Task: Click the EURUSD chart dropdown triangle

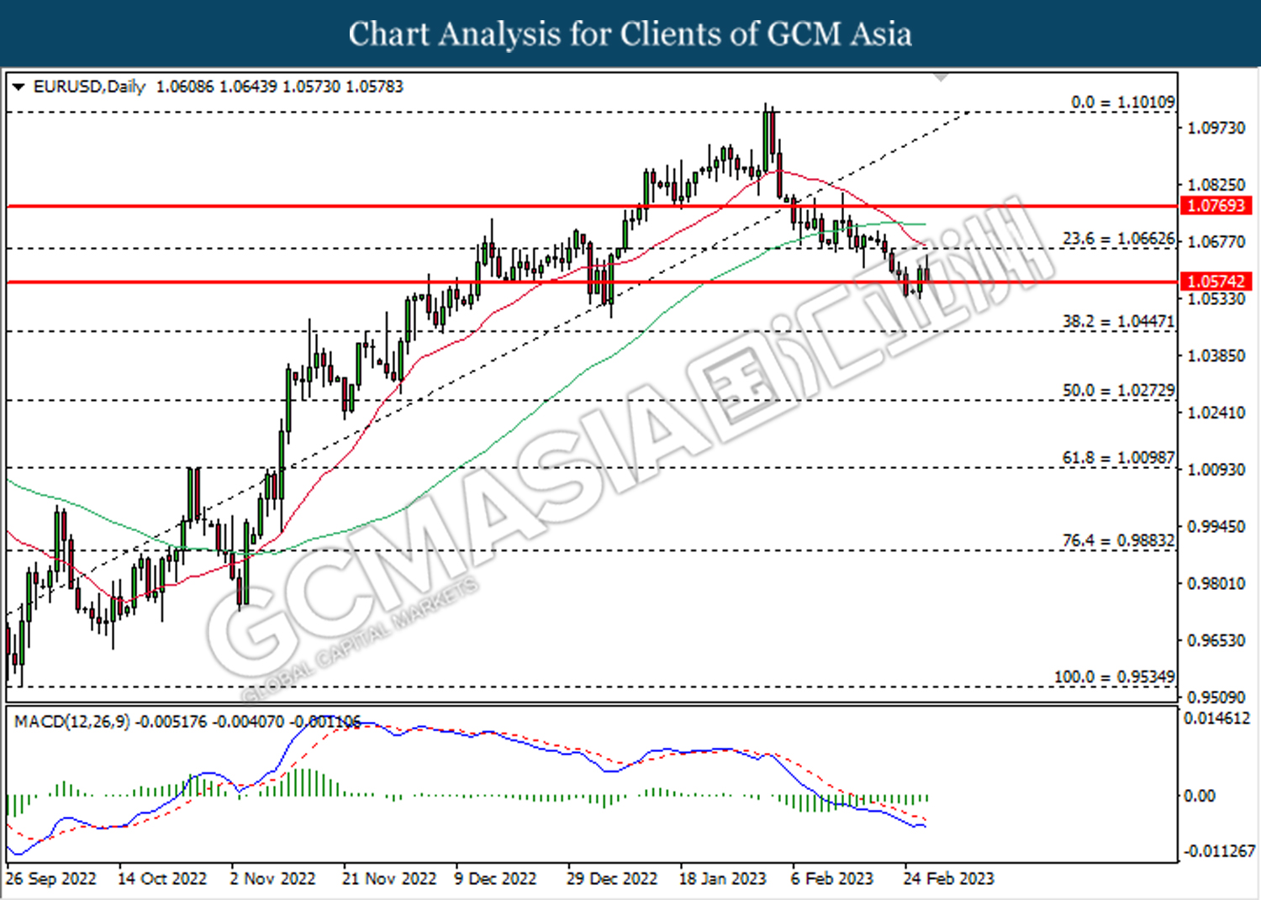Action: [18, 87]
